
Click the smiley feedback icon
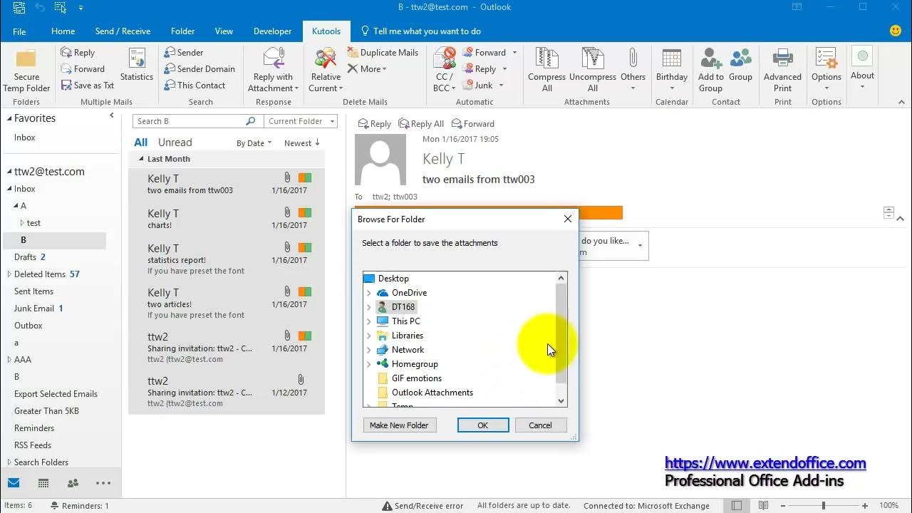coord(896,31)
